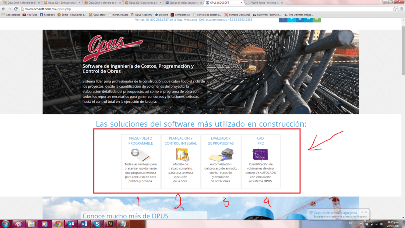Select the active 'OPUS | ECOSOFT' tab
This screenshot has height=228, width=405.
[223, 3]
